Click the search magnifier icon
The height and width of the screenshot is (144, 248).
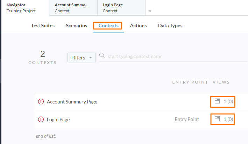[102, 56]
